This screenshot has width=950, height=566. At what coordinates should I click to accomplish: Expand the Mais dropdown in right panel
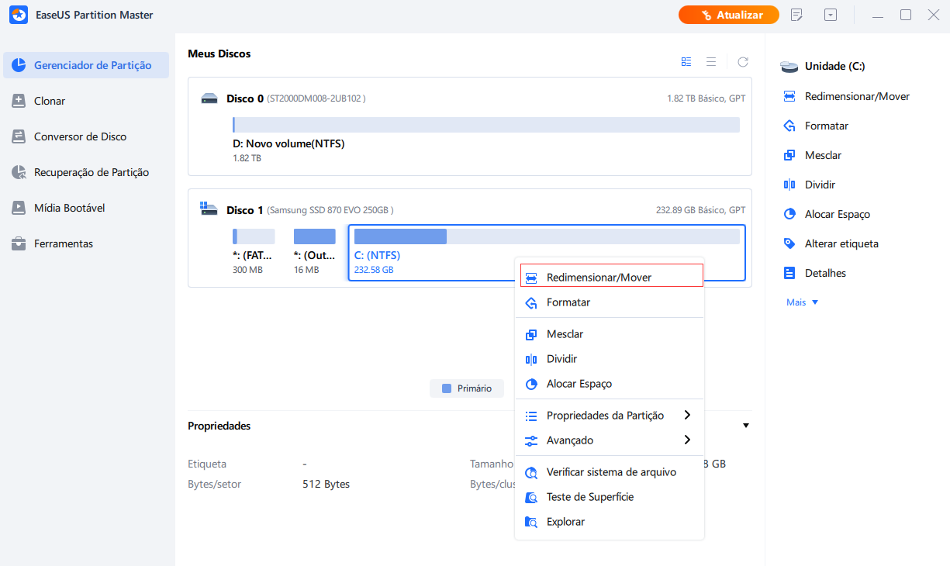[802, 302]
